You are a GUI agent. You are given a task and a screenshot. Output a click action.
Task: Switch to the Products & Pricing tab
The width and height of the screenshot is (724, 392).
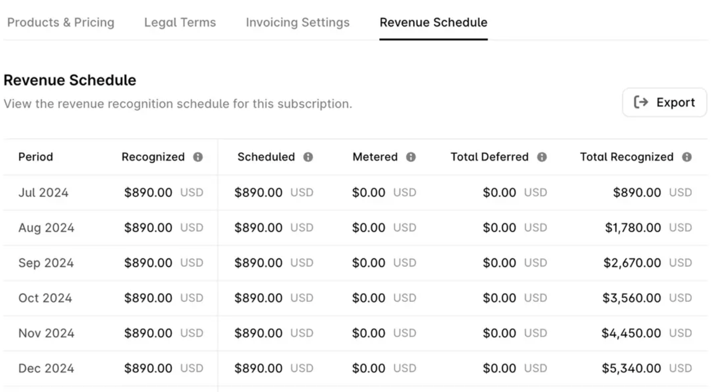click(60, 22)
